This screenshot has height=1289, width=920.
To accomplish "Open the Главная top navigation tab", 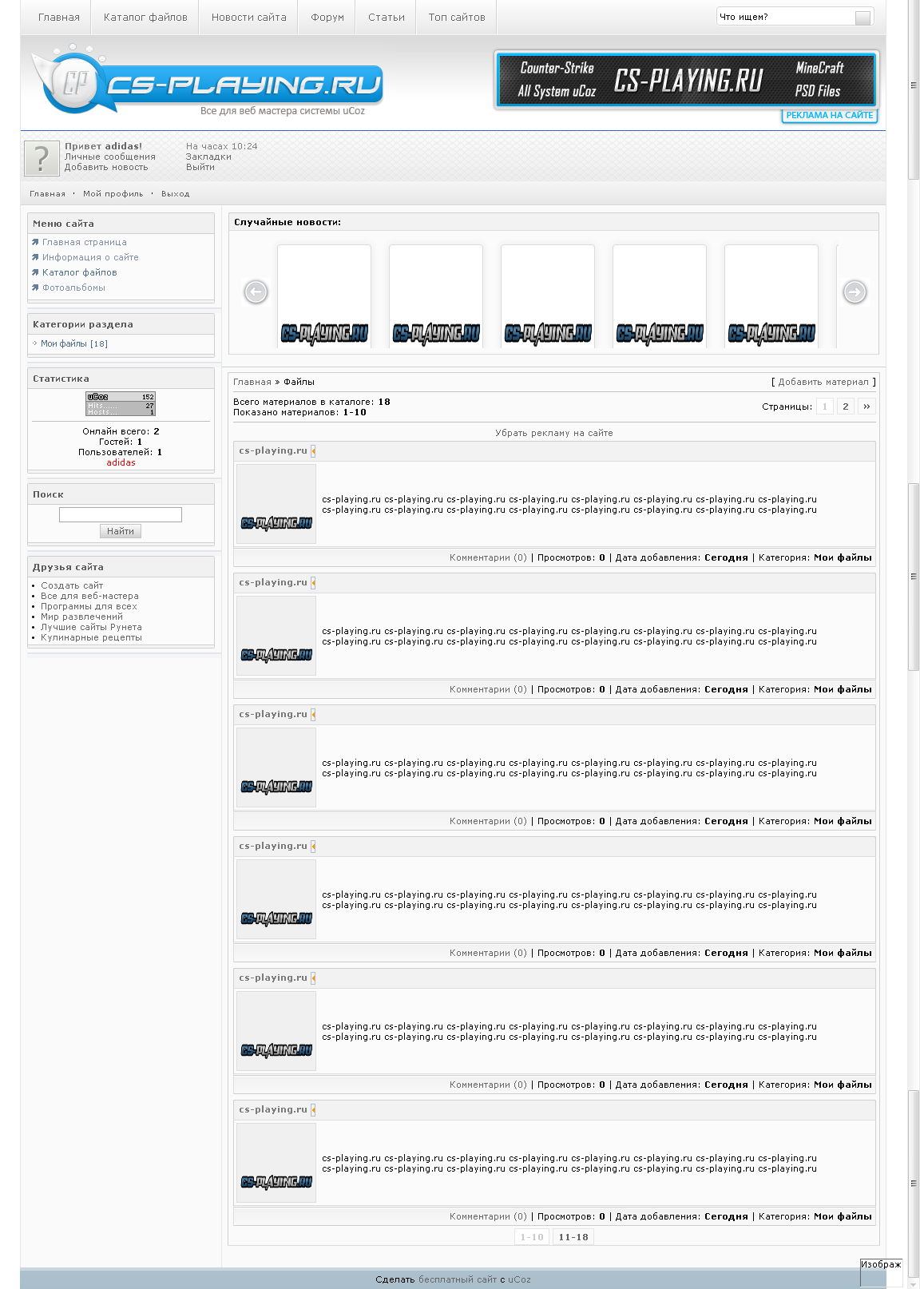I will coord(59,17).
